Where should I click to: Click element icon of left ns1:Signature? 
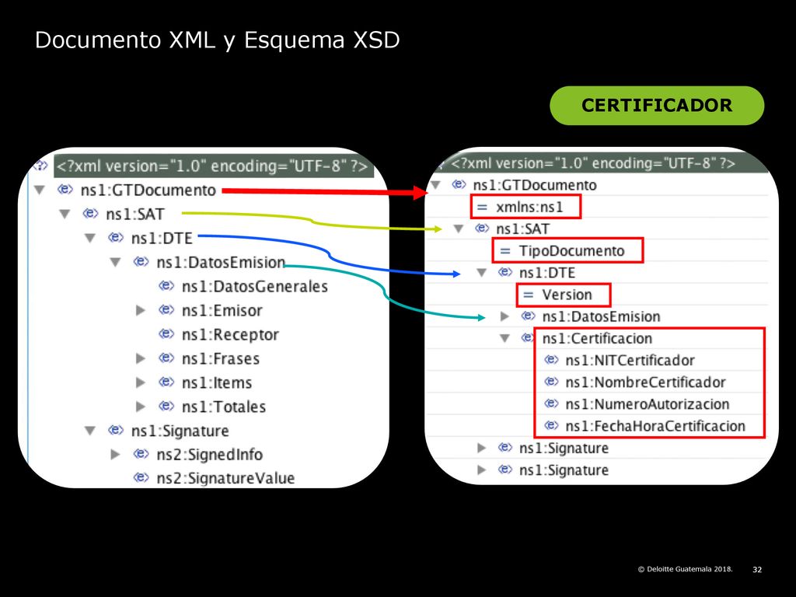(116, 430)
